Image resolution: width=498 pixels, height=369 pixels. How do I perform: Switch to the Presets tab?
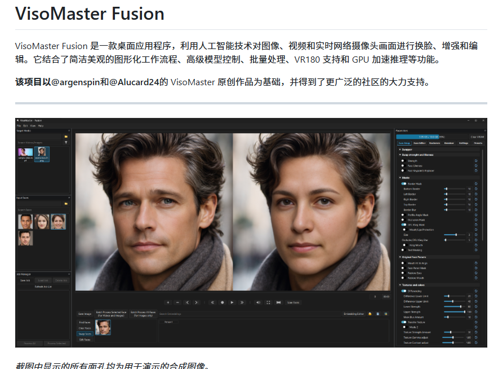[x=478, y=143]
